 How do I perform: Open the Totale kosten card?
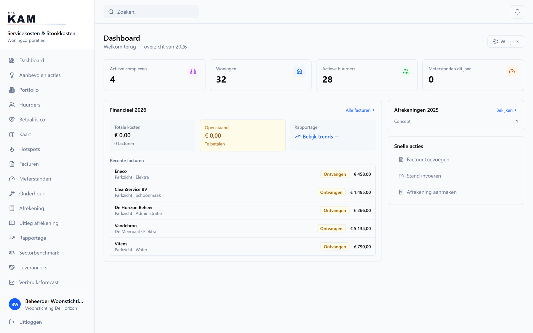coord(153,136)
